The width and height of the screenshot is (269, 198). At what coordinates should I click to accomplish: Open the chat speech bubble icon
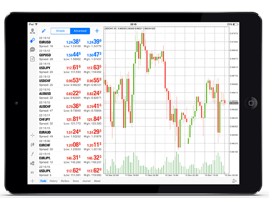coord(33,49)
